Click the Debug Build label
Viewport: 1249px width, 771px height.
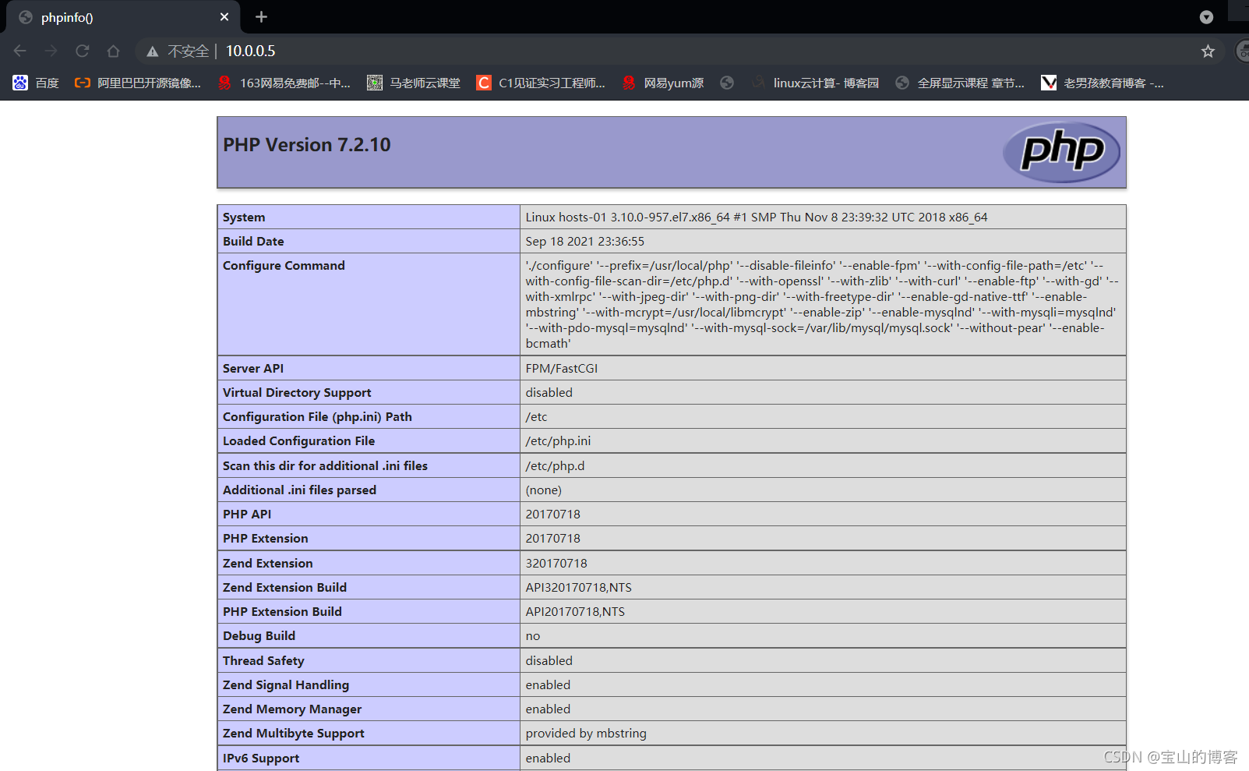(x=259, y=636)
